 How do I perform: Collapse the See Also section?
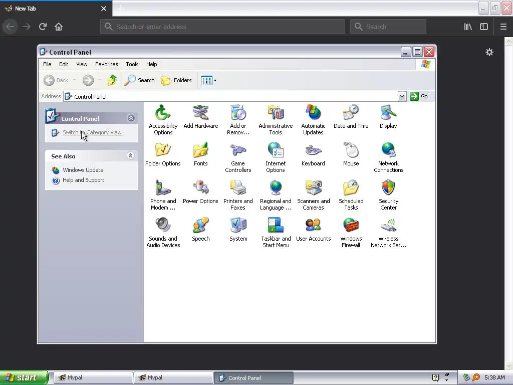coord(130,156)
